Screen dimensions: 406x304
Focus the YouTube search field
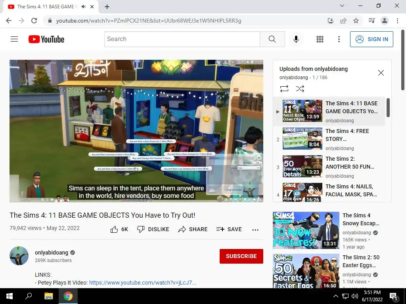[x=182, y=39]
